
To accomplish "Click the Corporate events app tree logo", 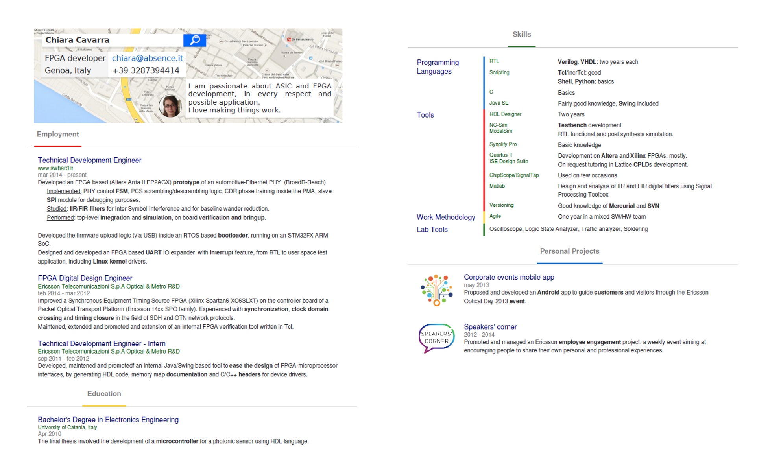I will 436,290.
